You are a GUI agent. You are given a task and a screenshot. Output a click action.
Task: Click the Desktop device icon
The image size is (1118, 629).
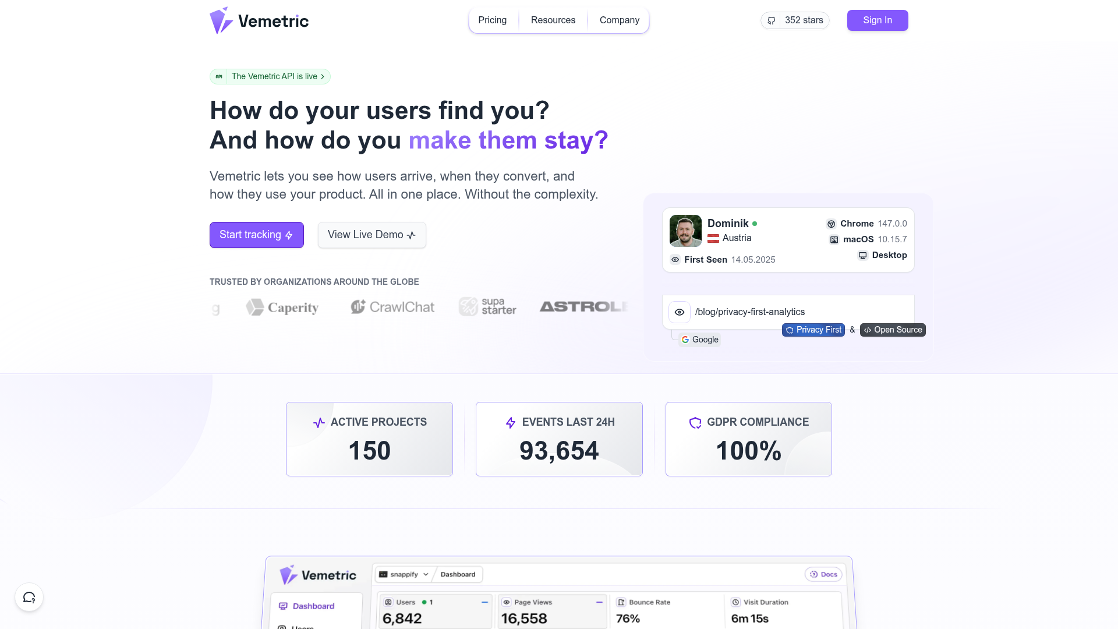pos(863,255)
